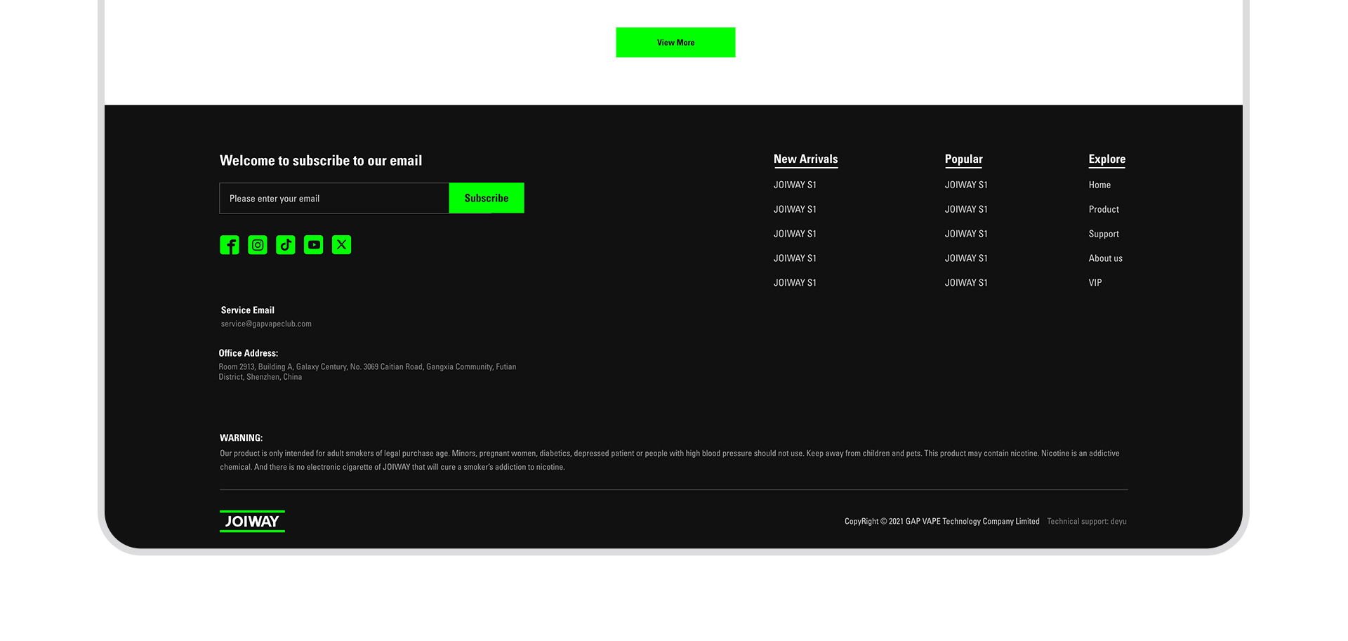Click the 'Technical support: deyu' link

point(1087,522)
